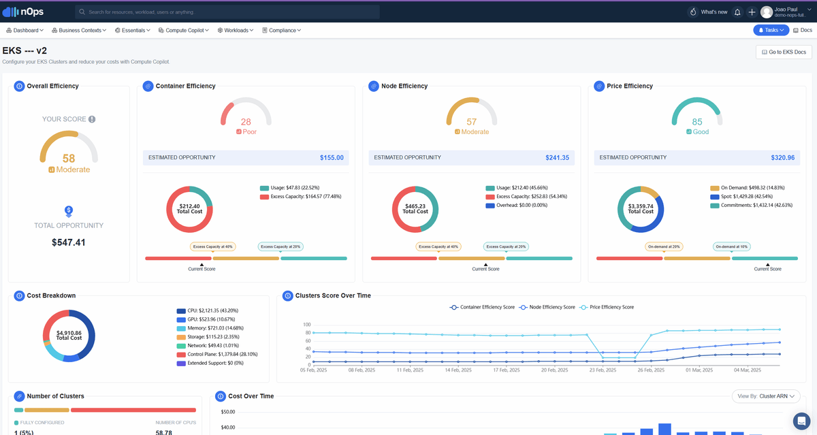Open the Business Contexts menu

click(79, 31)
